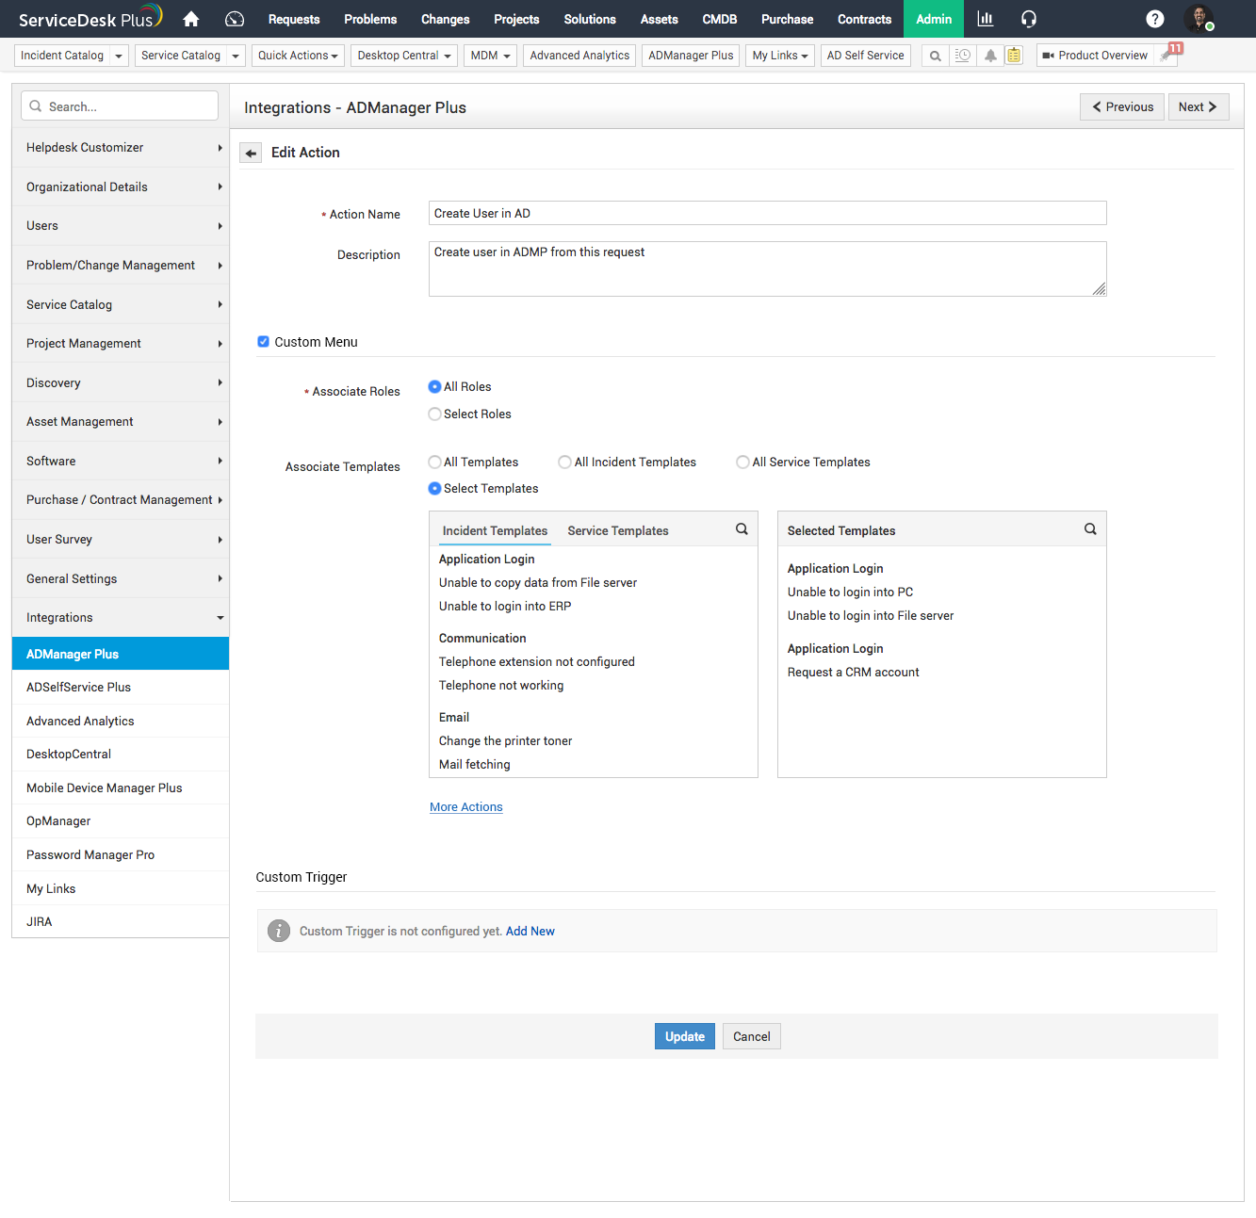Open ADManager Plus toolbar button
This screenshot has width=1256, height=1218.
691,56
